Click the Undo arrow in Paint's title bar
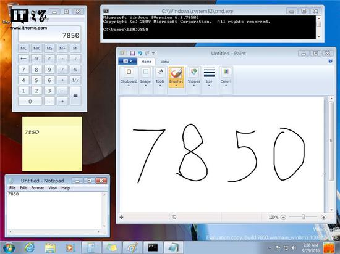 (140, 53)
